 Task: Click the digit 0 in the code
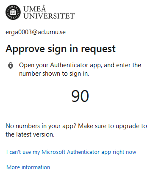point(85,96)
